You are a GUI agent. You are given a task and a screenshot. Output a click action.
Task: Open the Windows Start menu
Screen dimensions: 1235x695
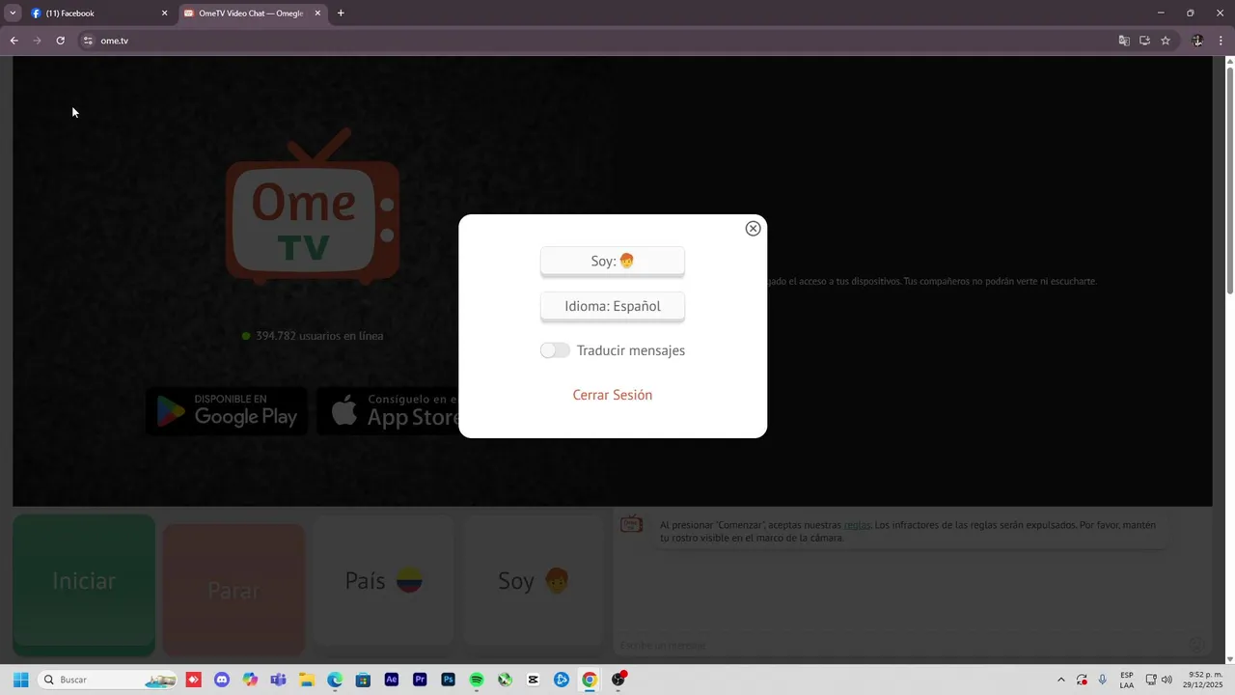click(x=20, y=680)
